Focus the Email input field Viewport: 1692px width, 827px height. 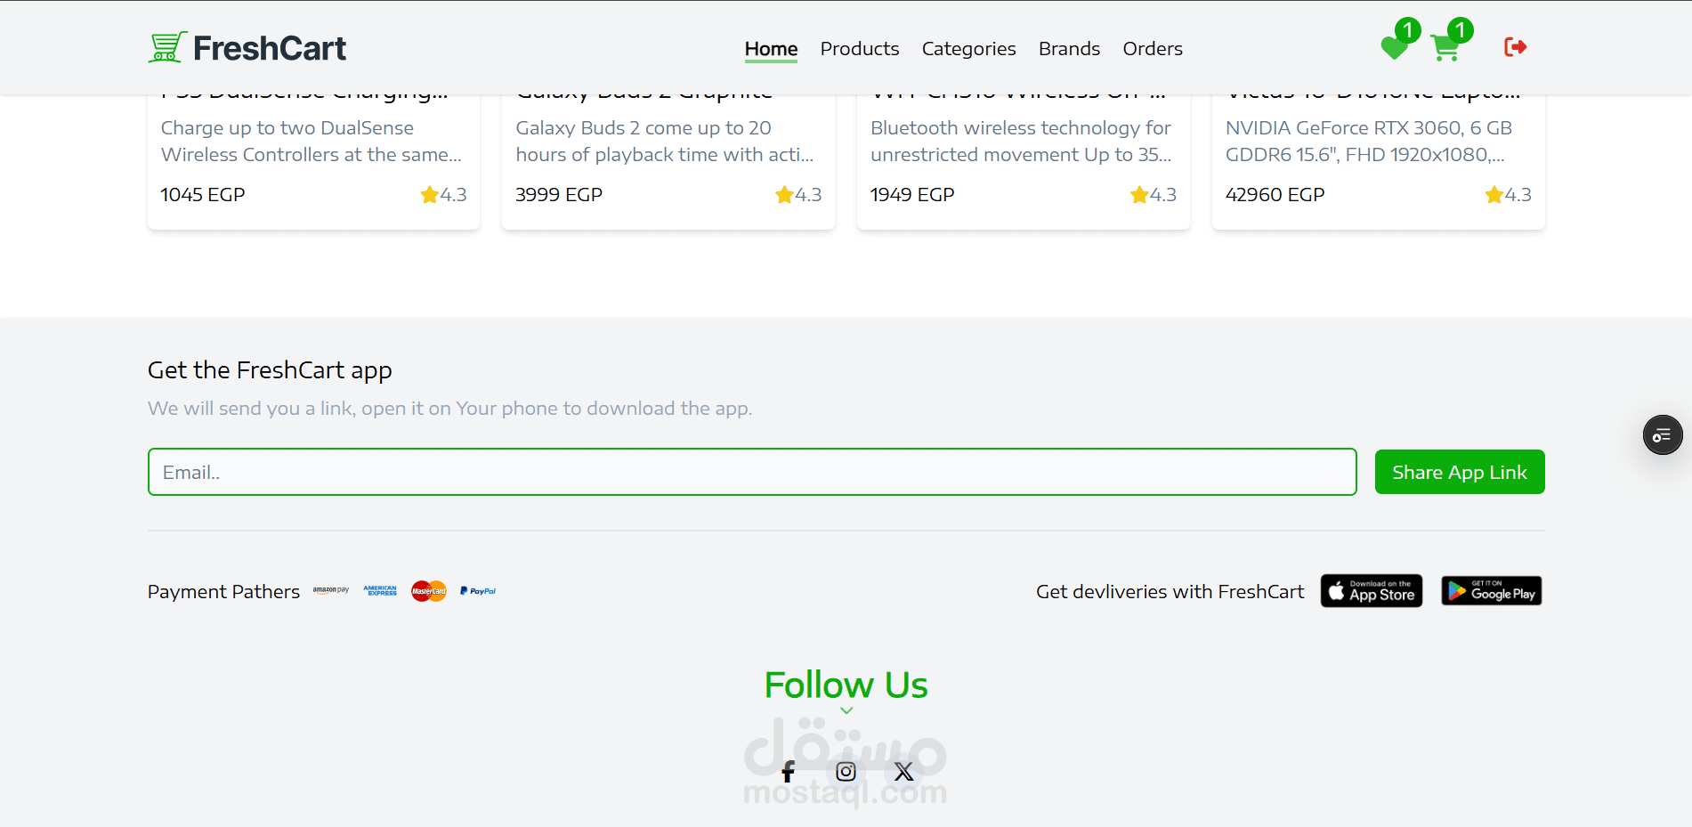coord(752,472)
